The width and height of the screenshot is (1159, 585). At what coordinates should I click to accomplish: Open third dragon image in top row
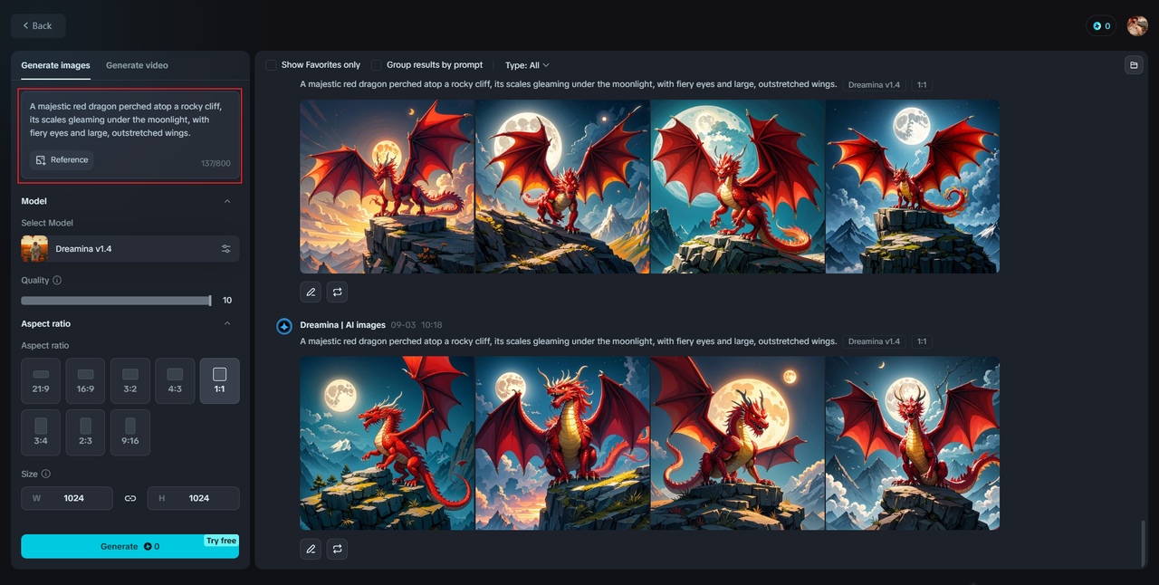pyautogui.click(x=738, y=187)
